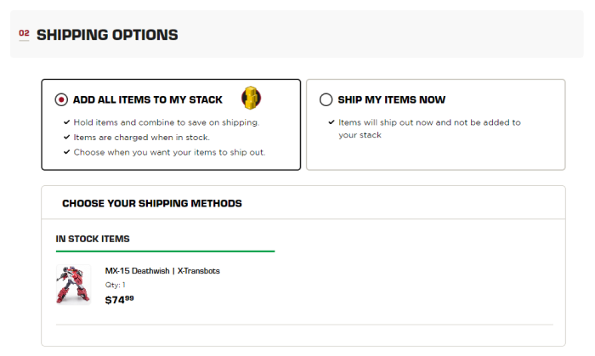Click the Qty: 1 quantity text
Viewport: 595px width, 356px height.
[x=115, y=285]
